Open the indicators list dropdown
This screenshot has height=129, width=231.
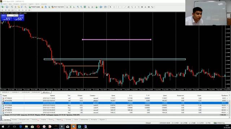[x=97, y=7]
